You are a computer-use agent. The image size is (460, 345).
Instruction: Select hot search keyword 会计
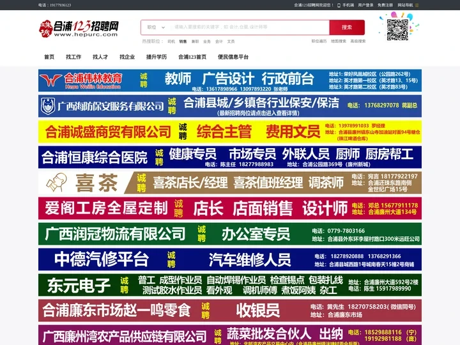(x=219, y=42)
